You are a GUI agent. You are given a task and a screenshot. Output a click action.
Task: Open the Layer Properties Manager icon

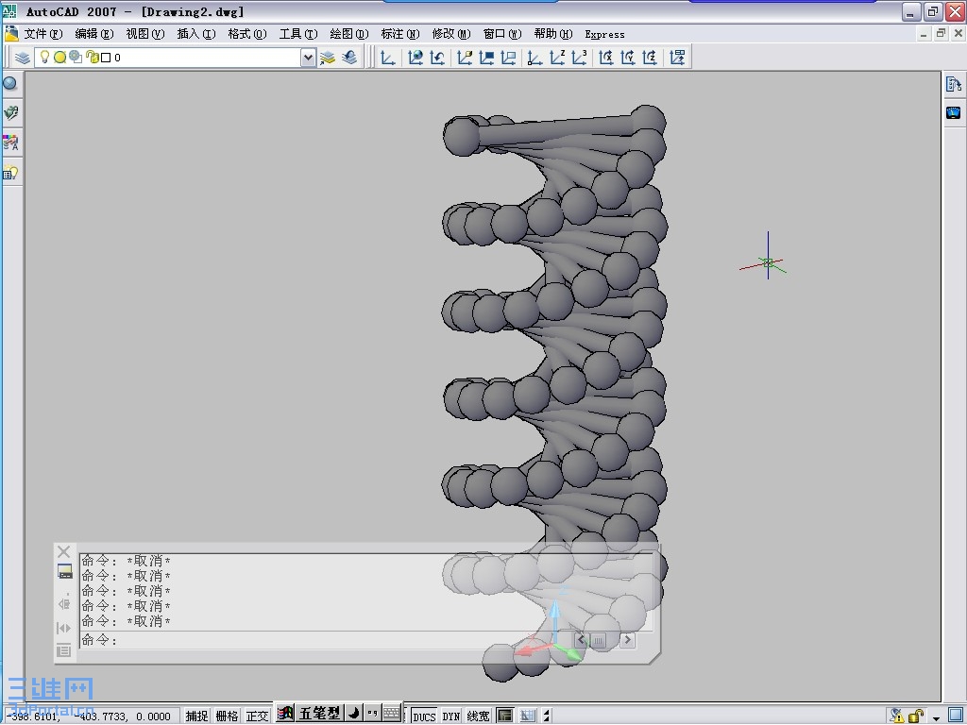point(23,58)
